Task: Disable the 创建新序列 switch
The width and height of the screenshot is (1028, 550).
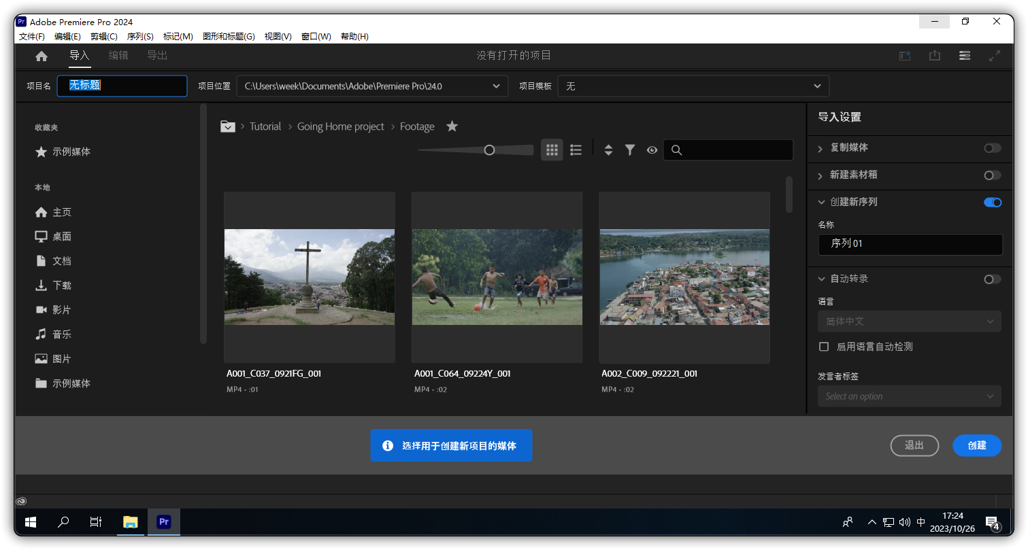Action: 993,203
